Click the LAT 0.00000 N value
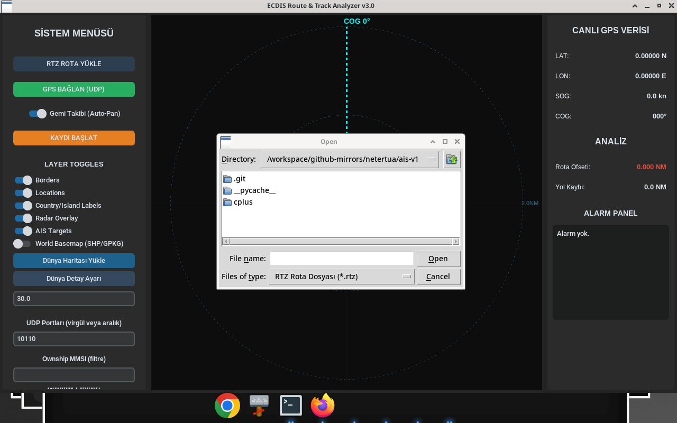 click(651, 56)
